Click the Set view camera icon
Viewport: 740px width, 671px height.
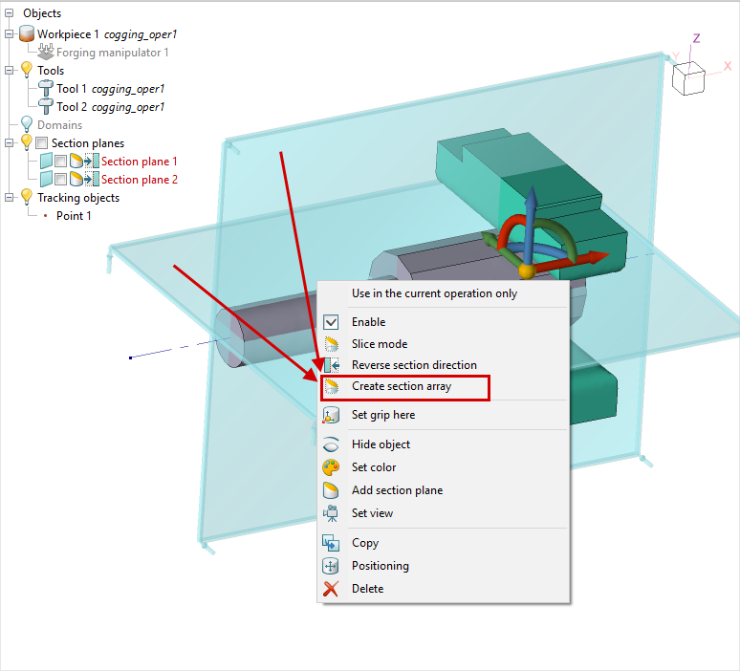(332, 513)
